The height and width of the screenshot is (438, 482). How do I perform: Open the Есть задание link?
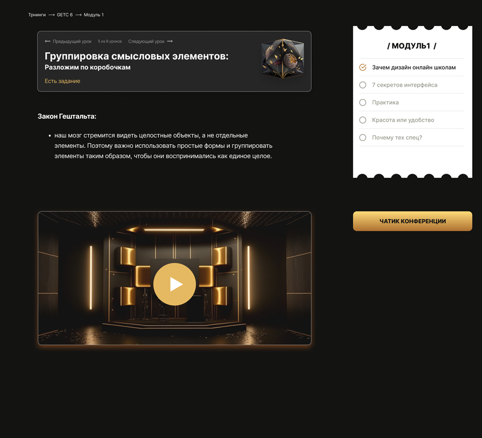coord(62,81)
